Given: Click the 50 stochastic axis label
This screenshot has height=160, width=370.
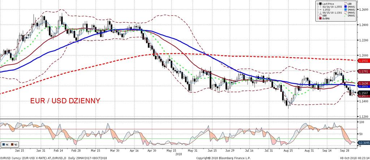Looking at the screenshot, I should [361, 134].
